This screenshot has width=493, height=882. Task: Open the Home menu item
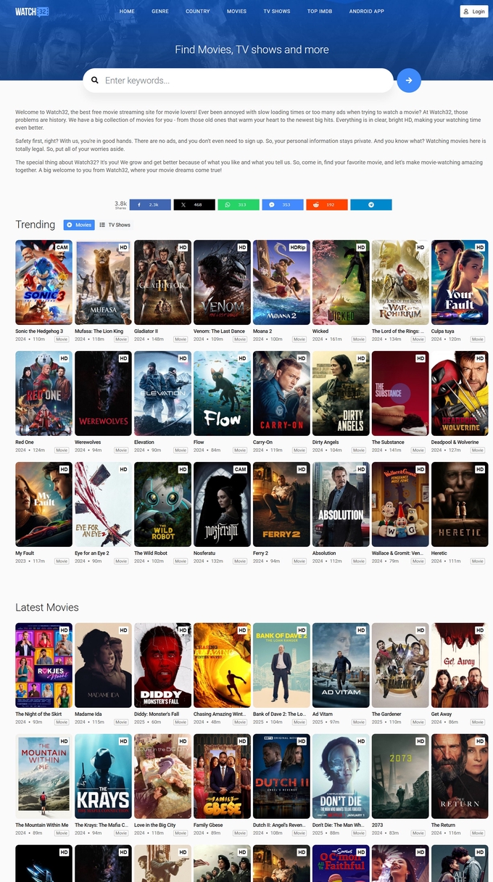[127, 12]
